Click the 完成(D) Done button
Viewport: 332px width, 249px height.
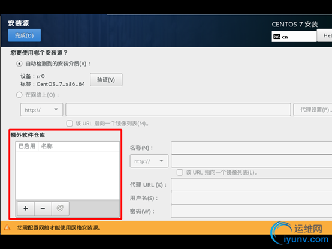(25, 35)
